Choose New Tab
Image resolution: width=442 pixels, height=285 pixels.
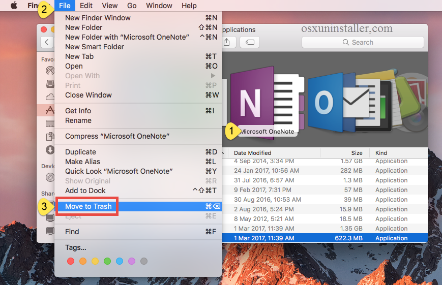pos(138,56)
